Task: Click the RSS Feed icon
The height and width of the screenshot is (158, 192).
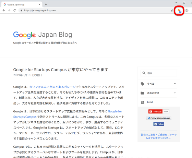Action: click(142, 102)
